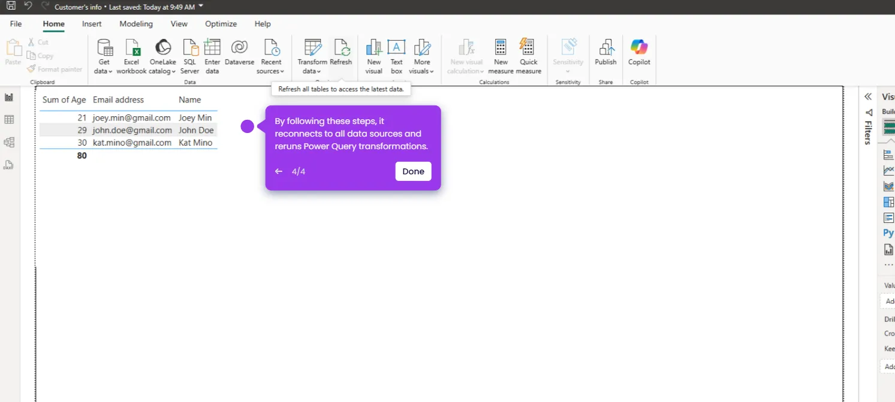The width and height of the screenshot is (895, 402).
Task: Click the Name column header
Action: point(189,100)
